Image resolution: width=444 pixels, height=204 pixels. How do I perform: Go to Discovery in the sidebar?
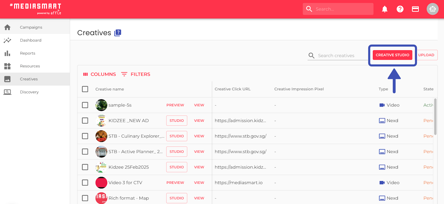[x=35, y=92]
